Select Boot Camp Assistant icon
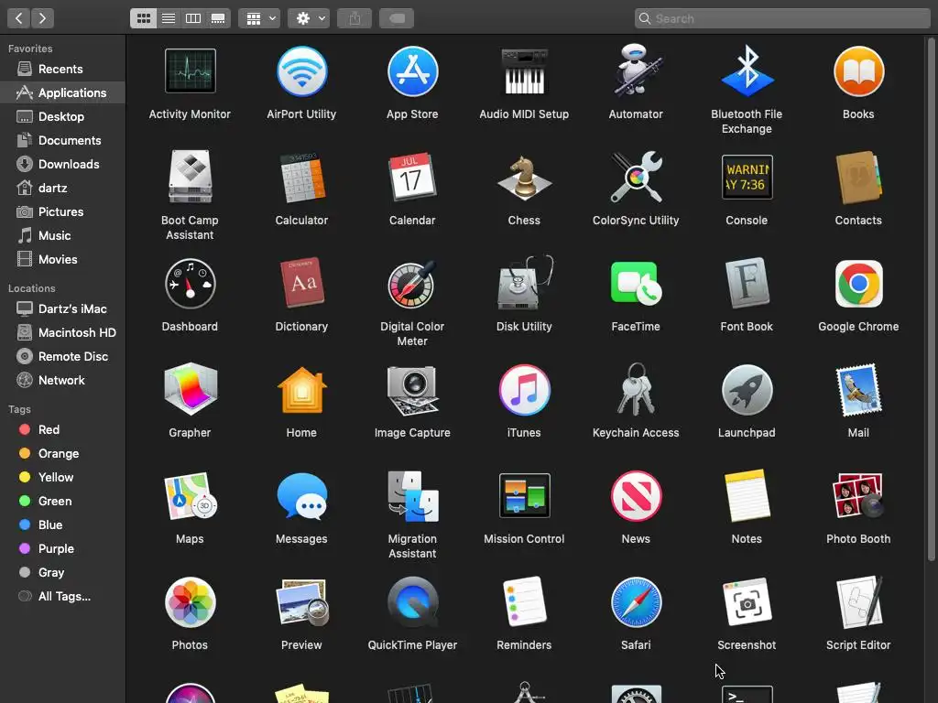938x703 pixels. (x=191, y=177)
